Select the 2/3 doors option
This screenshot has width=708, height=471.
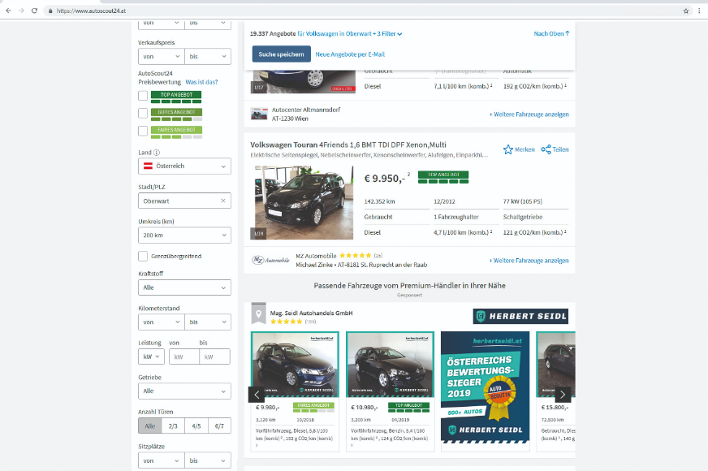pyautogui.click(x=173, y=426)
